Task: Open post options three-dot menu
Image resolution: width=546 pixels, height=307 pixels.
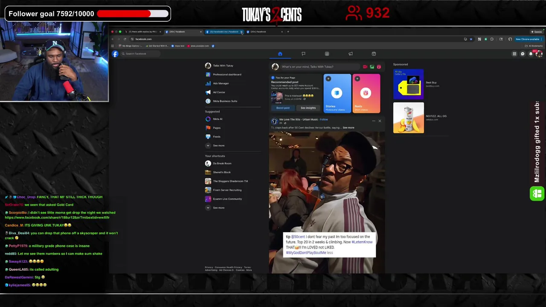Action: click(x=373, y=121)
